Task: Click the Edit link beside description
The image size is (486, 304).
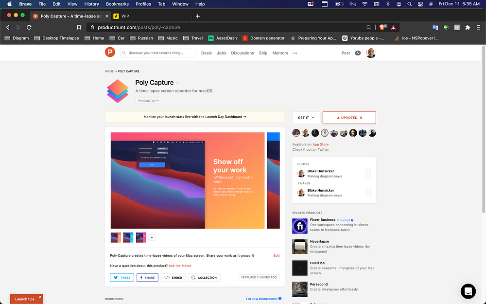Action: click(x=277, y=256)
